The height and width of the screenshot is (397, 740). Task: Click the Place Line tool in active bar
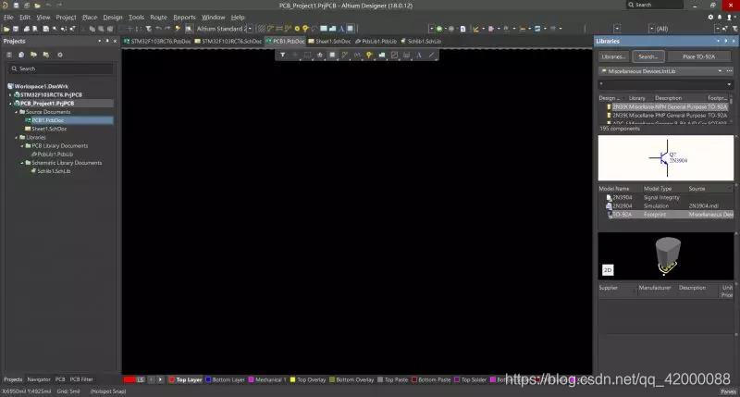coord(431,55)
